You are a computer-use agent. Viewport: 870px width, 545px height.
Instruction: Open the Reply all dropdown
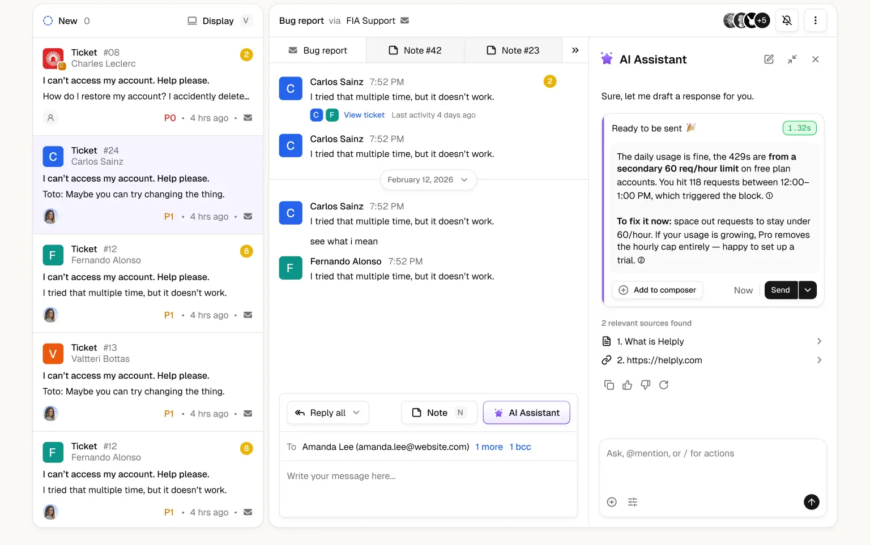(x=328, y=413)
